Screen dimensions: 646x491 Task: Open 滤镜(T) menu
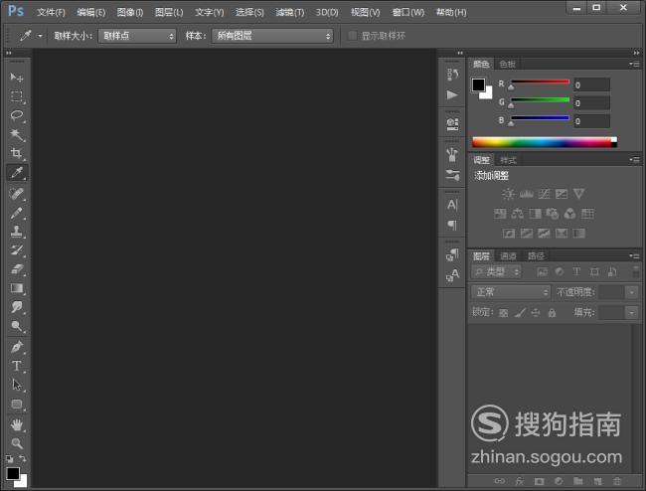pos(290,12)
